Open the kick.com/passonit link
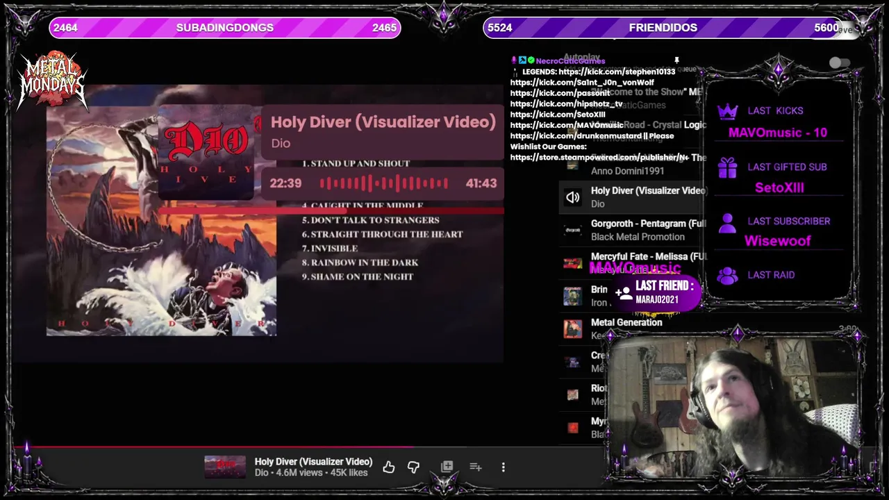This screenshot has height=500, width=889. click(560, 93)
